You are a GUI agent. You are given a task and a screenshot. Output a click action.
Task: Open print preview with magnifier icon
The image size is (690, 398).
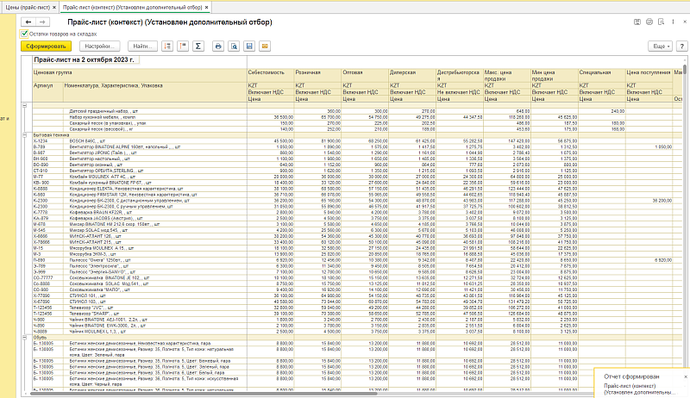pos(234,45)
